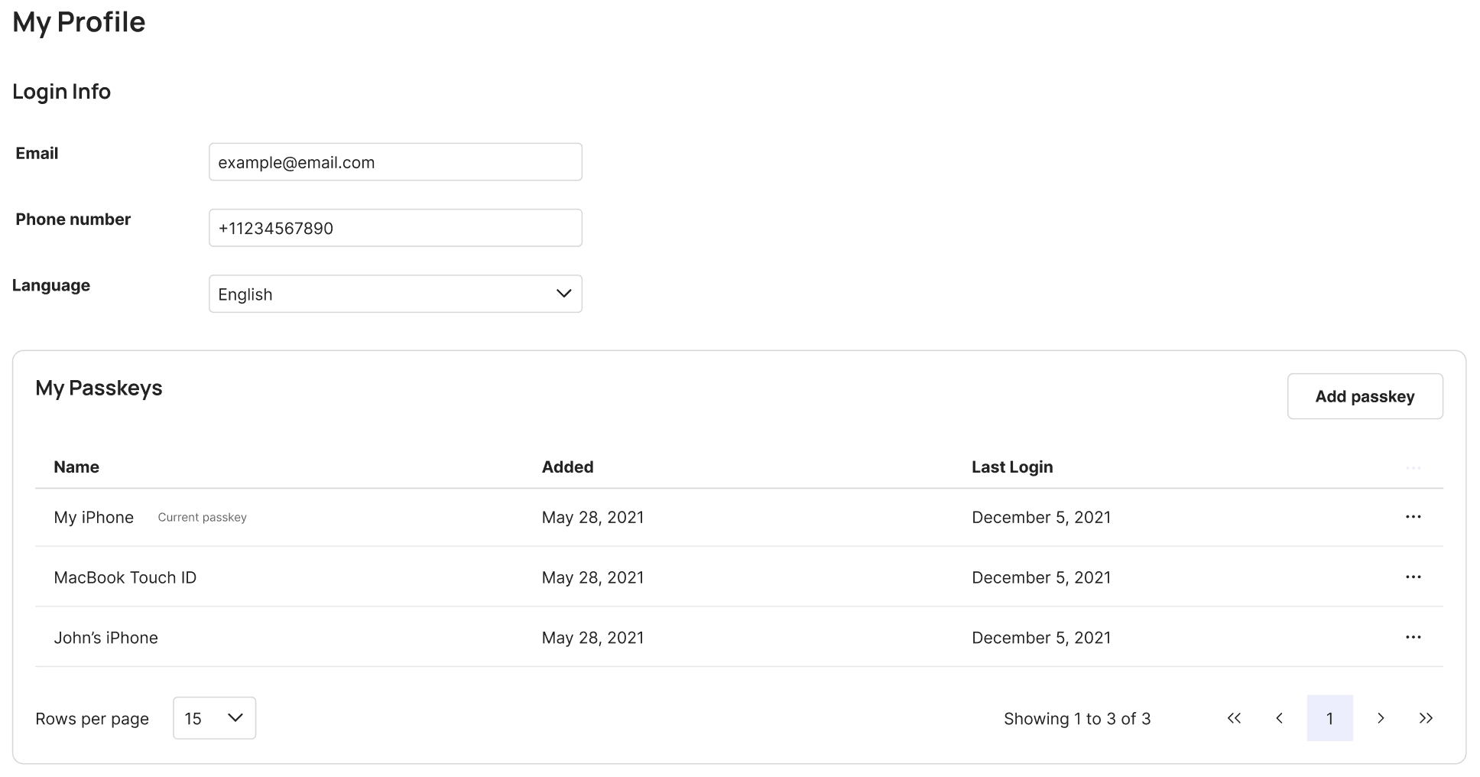
Task: Focus the Phone number input field
Action: tap(394, 228)
